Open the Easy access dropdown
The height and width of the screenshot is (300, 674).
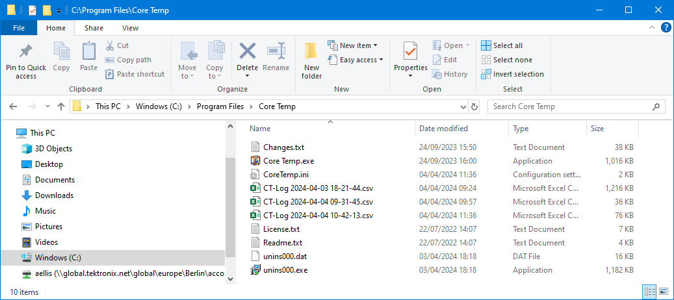click(355, 60)
